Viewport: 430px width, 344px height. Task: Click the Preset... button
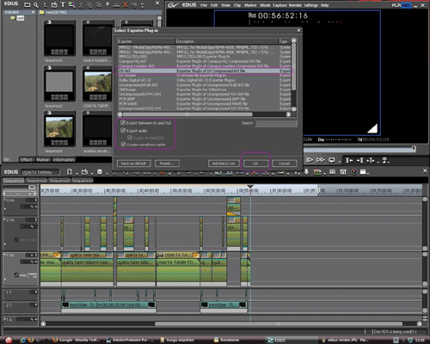tap(167, 163)
